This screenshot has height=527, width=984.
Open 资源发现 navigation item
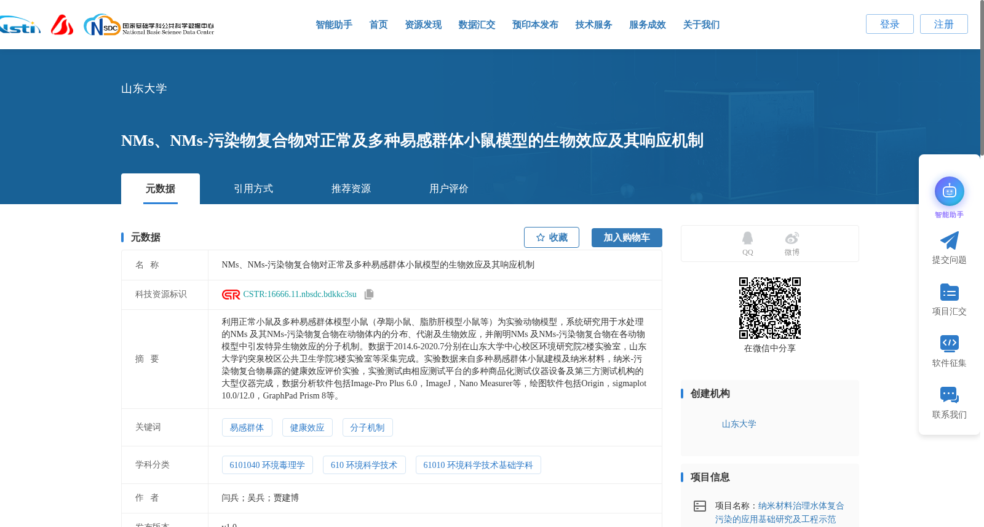423,25
